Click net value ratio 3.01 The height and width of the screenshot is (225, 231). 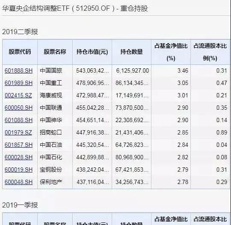(183, 96)
